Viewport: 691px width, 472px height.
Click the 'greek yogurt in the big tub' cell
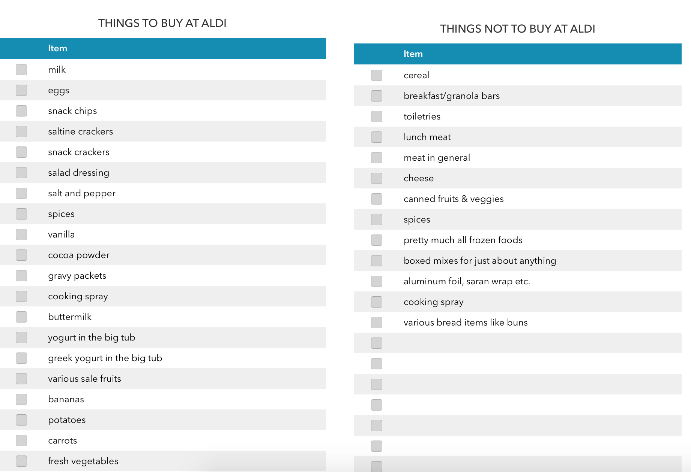pyautogui.click(x=105, y=358)
